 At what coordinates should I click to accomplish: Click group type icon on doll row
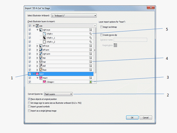(x=90, y=66)
